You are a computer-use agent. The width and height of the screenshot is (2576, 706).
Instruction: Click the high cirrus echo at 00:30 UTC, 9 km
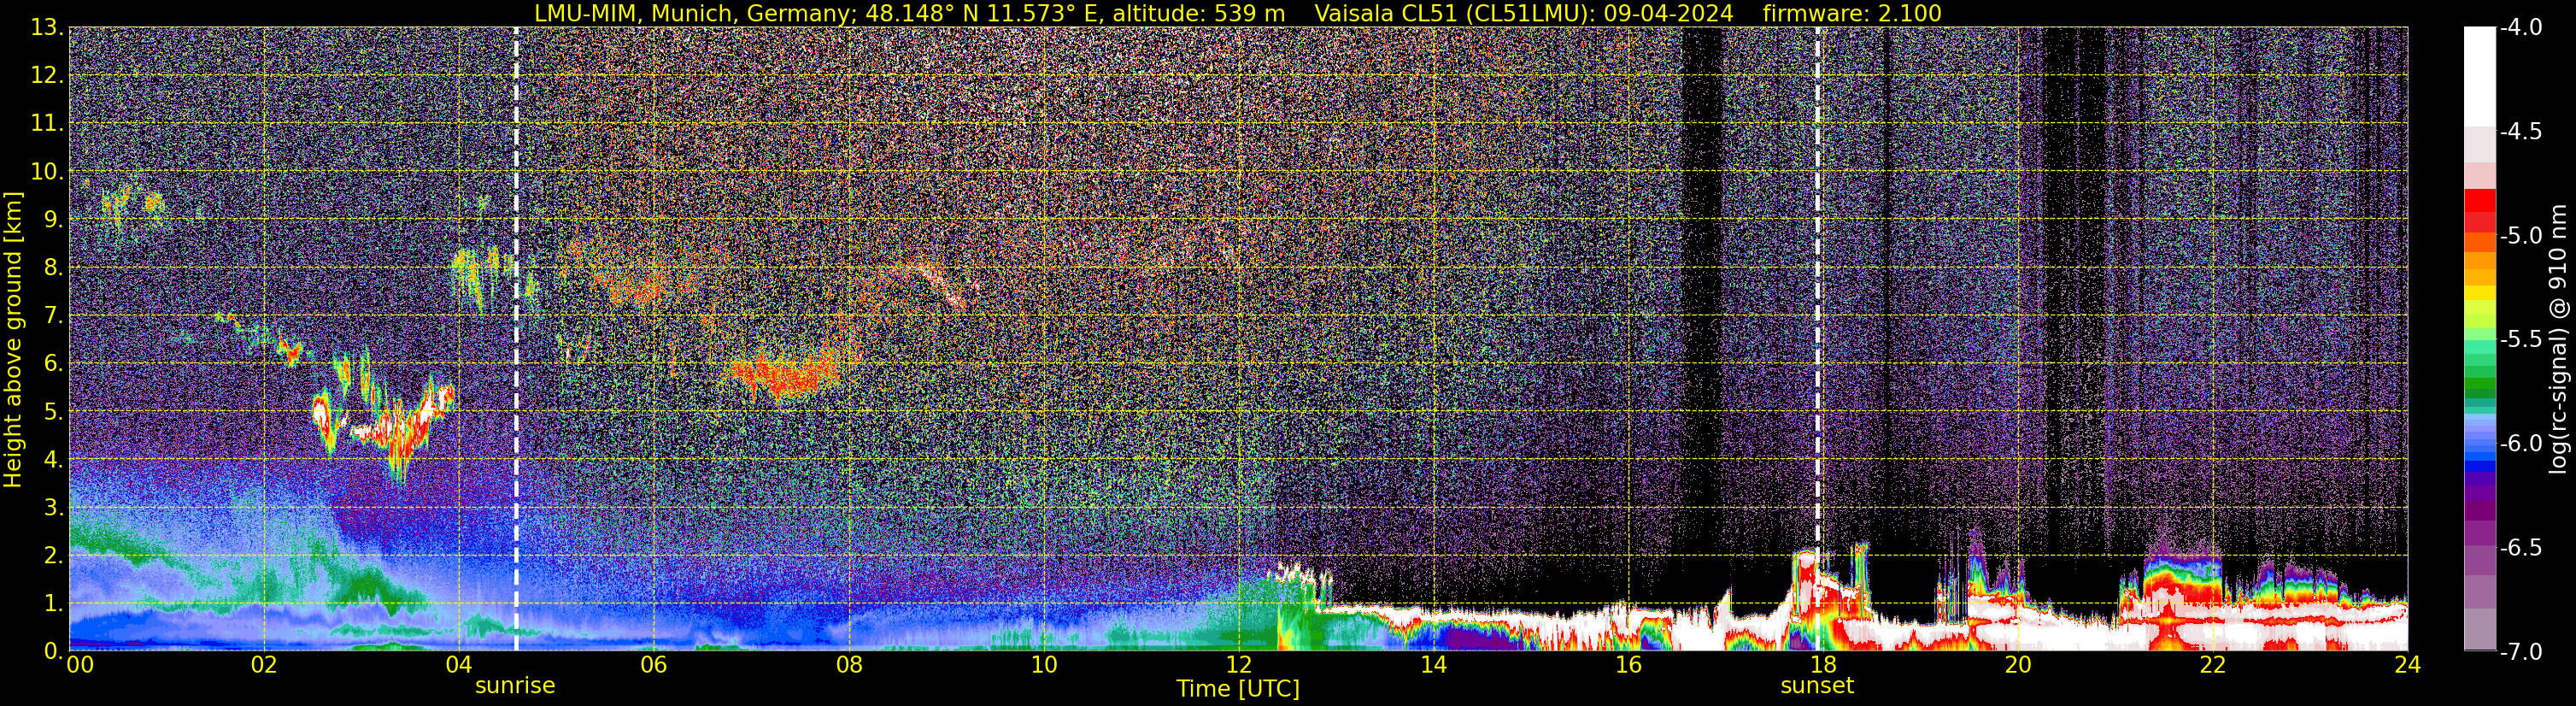pos(130,205)
